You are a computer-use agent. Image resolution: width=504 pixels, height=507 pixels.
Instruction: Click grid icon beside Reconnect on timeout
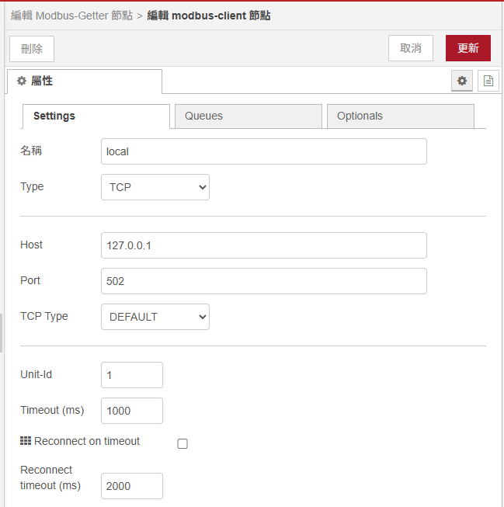click(x=26, y=441)
